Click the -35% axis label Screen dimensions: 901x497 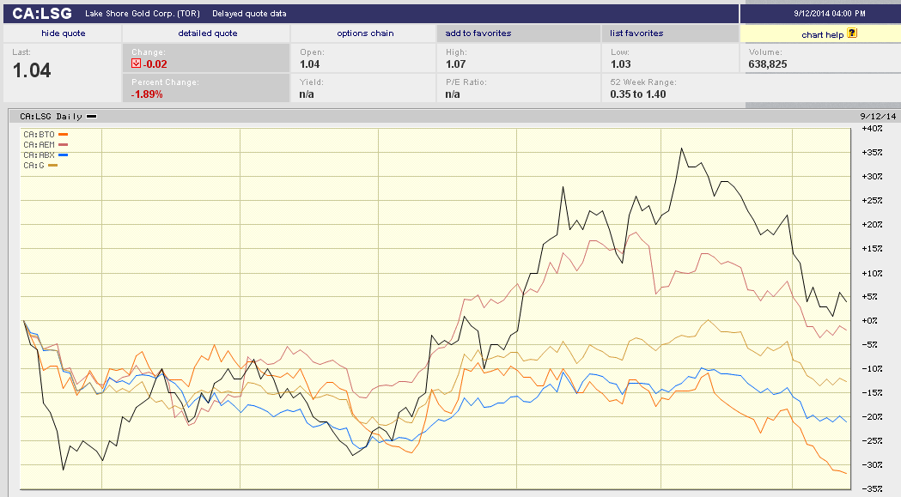tap(872, 489)
